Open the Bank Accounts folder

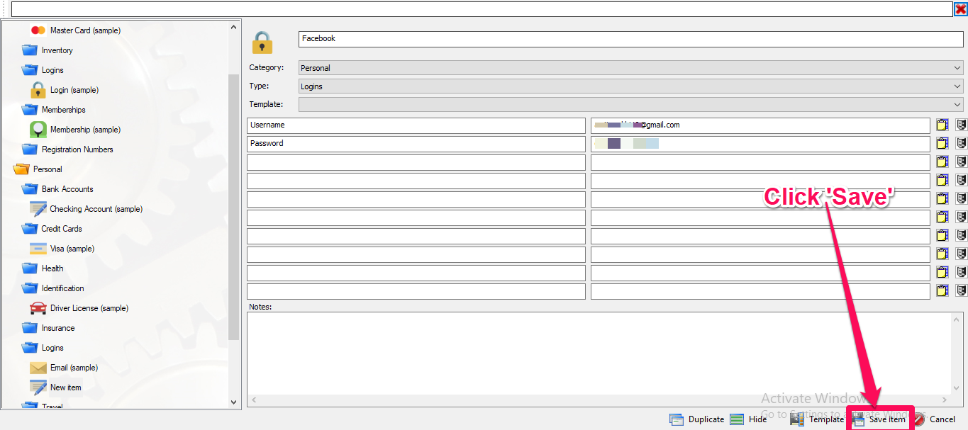pyautogui.click(x=57, y=189)
